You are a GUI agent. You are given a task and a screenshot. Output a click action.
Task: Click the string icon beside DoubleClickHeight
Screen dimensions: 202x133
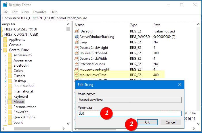(76, 48)
